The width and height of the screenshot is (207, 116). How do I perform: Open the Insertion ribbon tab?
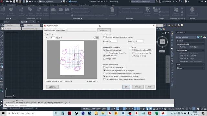12,5
